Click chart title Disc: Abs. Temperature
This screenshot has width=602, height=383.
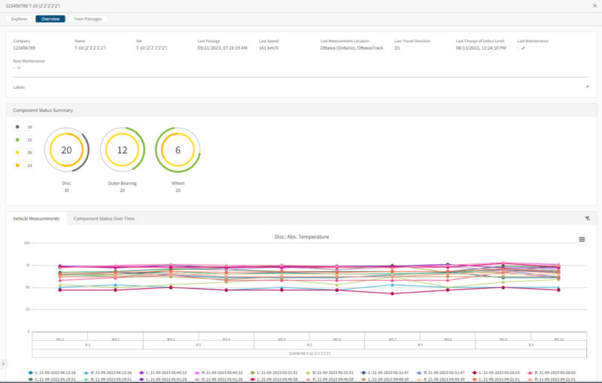coord(302,237)
